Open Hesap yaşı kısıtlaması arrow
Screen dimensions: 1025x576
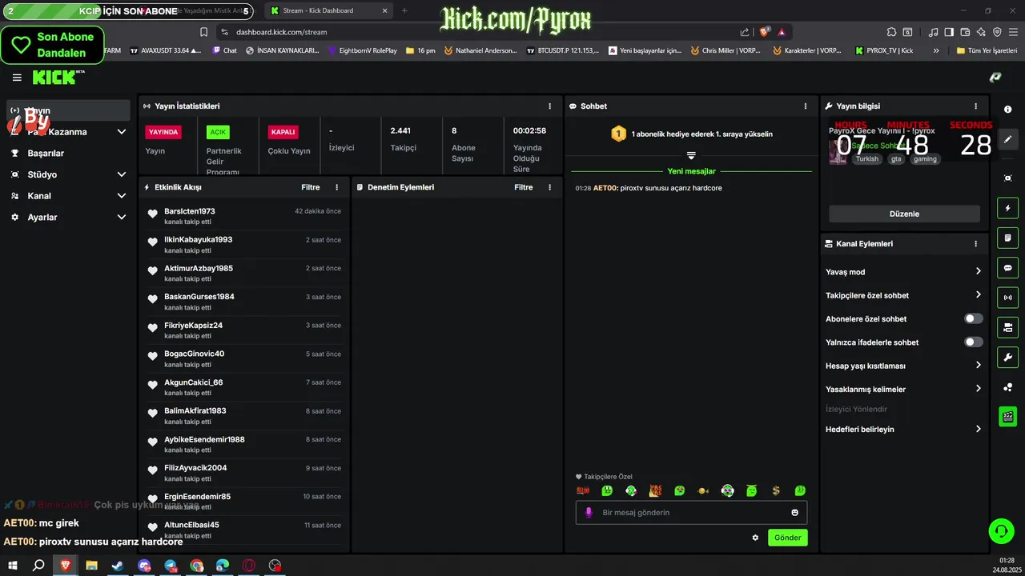click(978, 366)
